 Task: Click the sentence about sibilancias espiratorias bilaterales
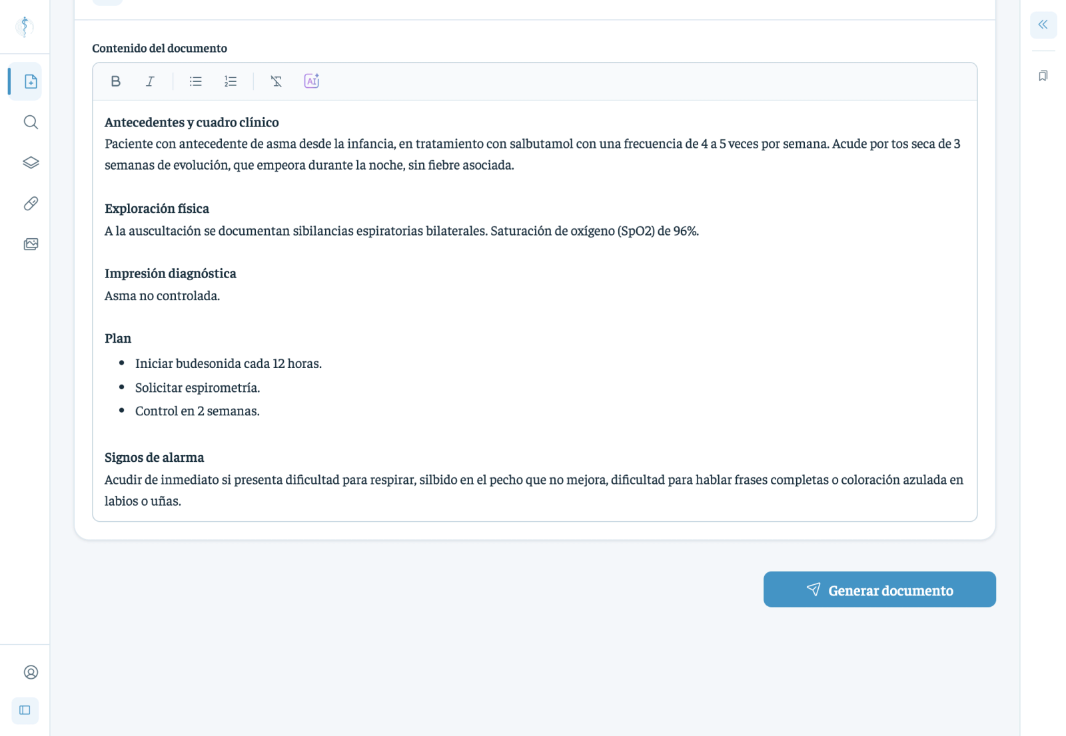coord(402,231)
